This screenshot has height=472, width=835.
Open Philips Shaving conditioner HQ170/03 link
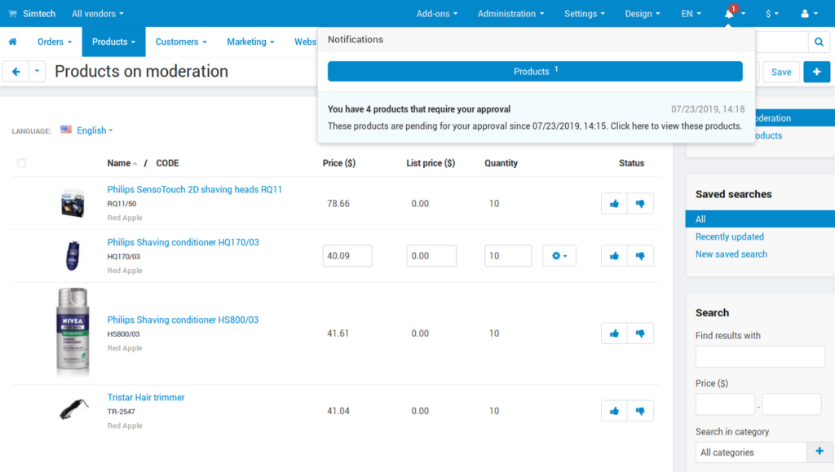pyautogui.click(x=183, y=242)
